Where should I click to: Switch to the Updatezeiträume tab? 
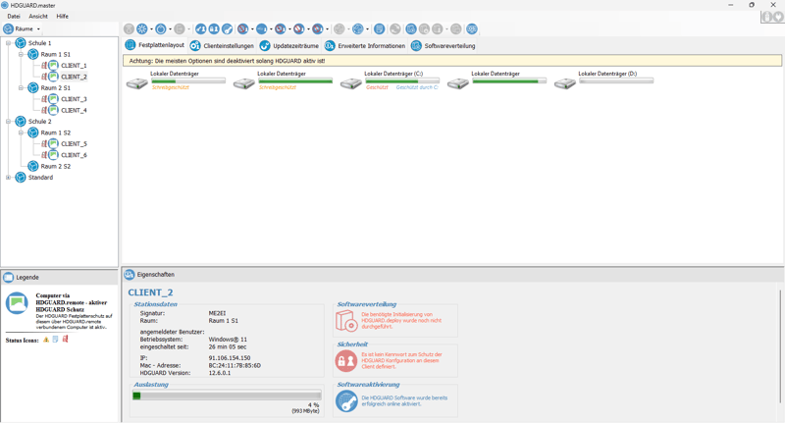tap(288, 45)
